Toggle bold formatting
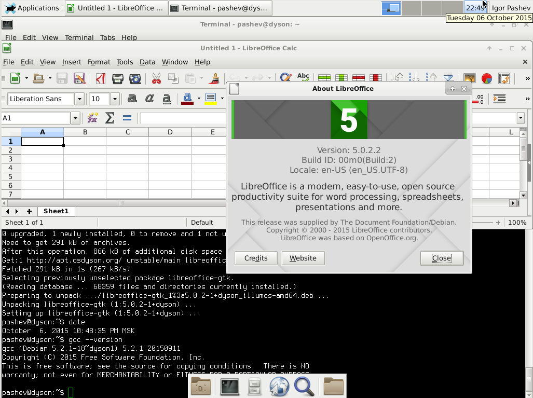The height and width of the screenshot is (398, 533). [132, 99]
